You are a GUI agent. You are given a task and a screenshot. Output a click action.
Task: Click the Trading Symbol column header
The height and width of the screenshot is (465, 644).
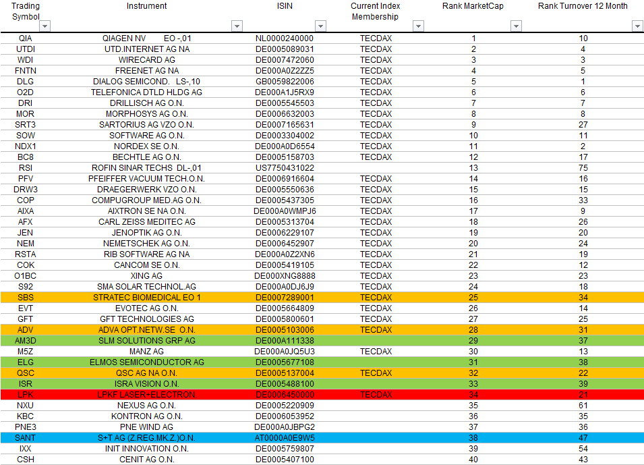(26, 10)
